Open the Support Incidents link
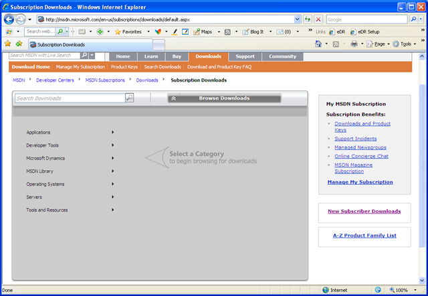 (355, 139)
